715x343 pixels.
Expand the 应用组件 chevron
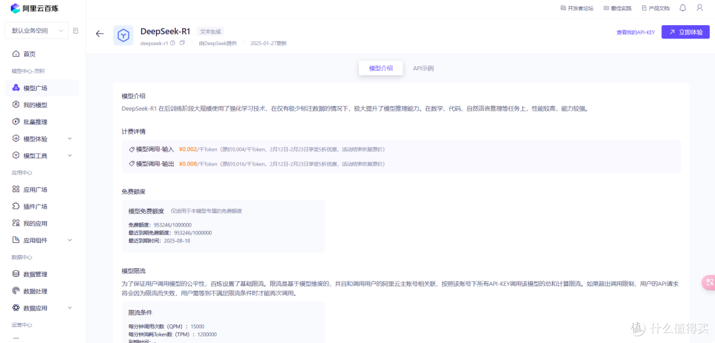pyautogui.click(x=70, y=240)
